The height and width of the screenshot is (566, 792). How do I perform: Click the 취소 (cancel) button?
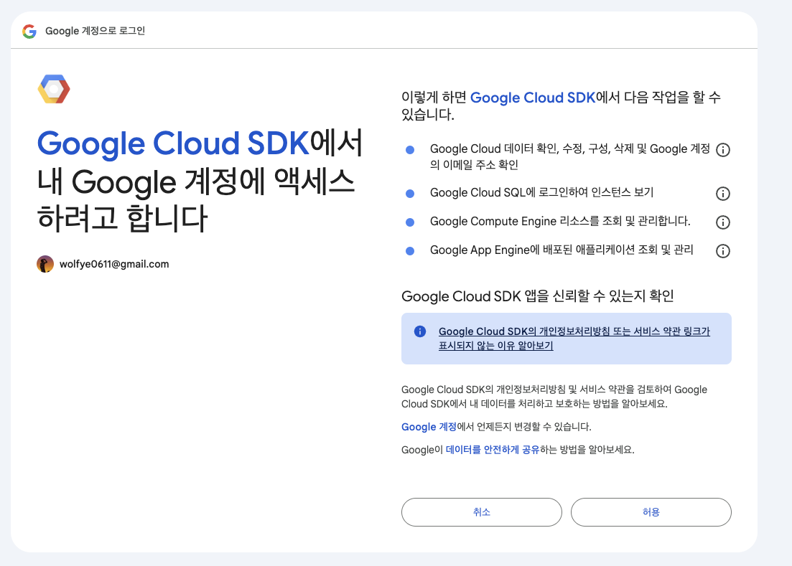pyautogui.click(x=481, y=512)
